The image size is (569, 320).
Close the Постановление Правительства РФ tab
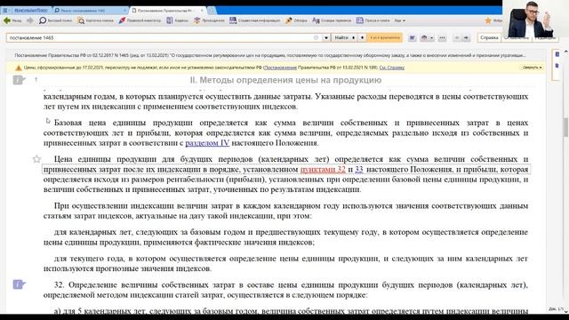click(203, 11)
